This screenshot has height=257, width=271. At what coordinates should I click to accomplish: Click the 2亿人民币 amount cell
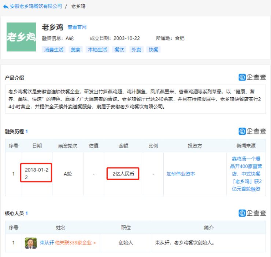click(x=123, y=174)
